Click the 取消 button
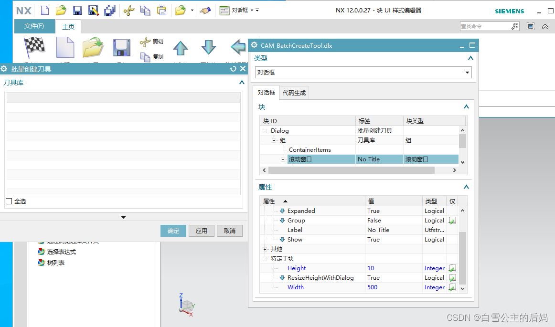Image resolution: width=555 pixels, height=327 pixels. [x=230, y=231]
